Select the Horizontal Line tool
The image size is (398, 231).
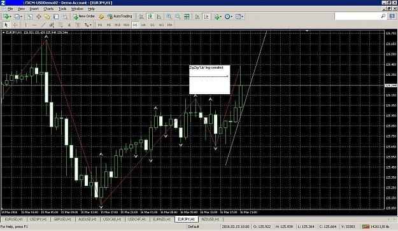pos(34,25)
